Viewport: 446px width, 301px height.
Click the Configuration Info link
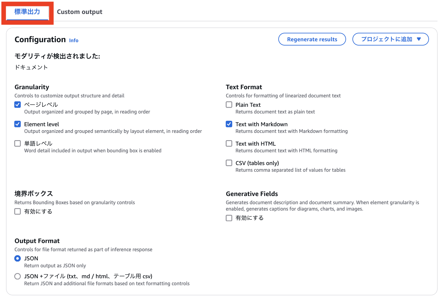tap(74, 40)
